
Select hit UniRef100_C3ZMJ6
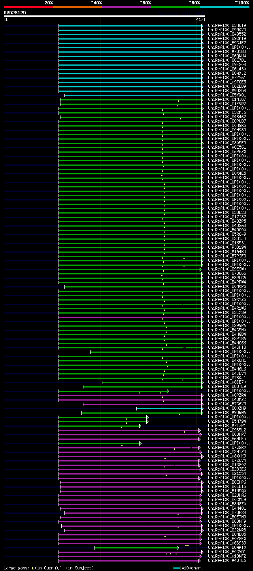227,112
